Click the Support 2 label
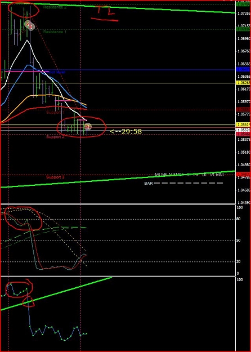 [55, 137]
